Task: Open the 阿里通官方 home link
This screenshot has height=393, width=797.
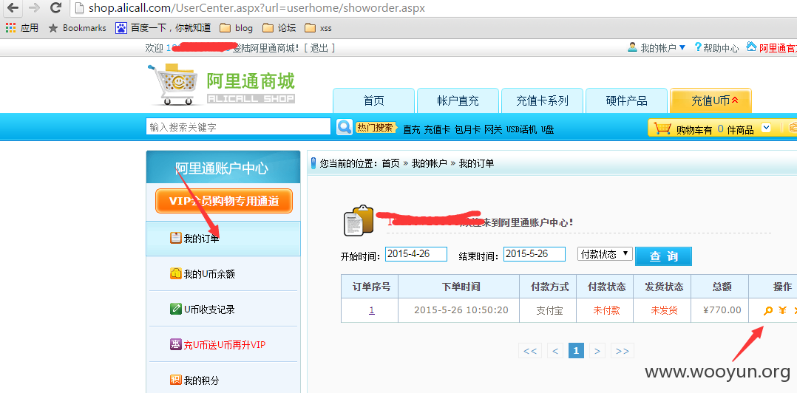Action: pos(771,48)
